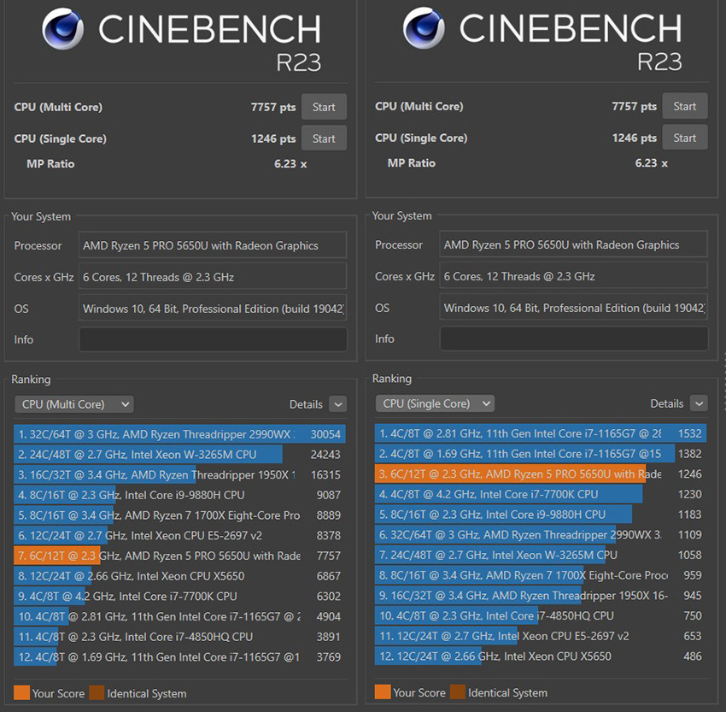Start the CPU Multi Core test in right window

tap(685, 106)
